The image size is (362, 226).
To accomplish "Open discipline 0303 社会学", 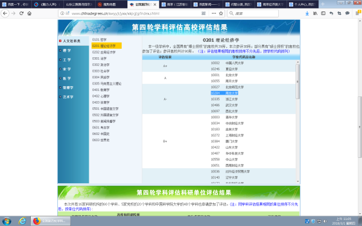I will pyautogui.click(x=101, y=71).
